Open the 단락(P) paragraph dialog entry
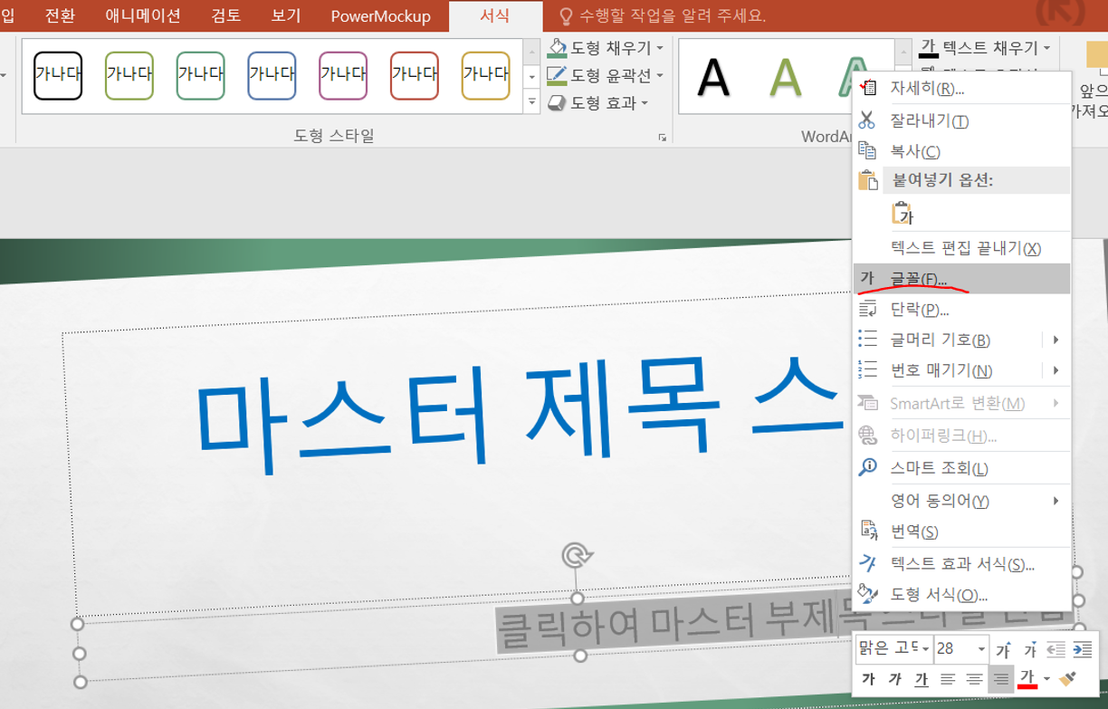Viewport: 1108px width, 709px height. tap(962, 310)
